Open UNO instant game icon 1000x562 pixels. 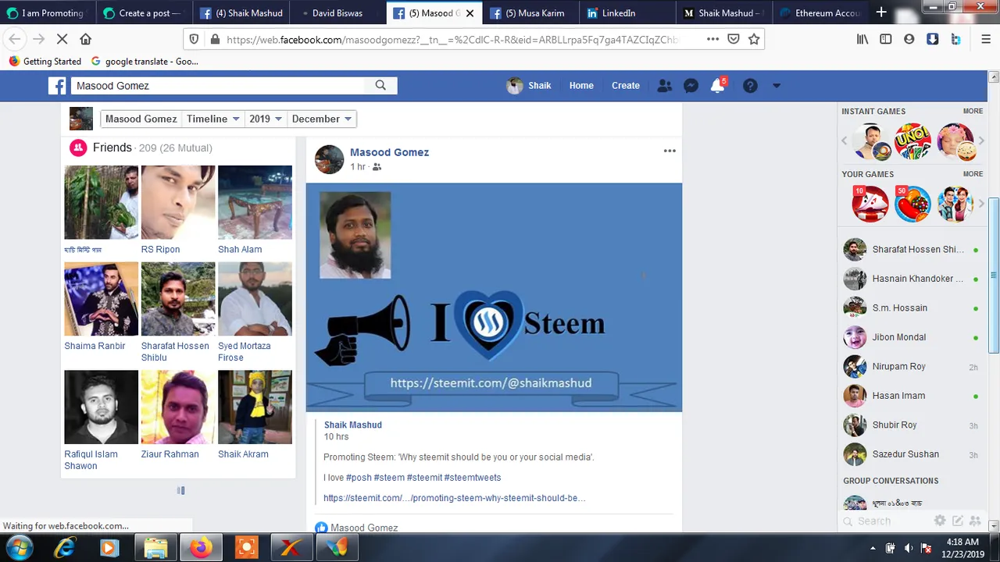click(912, 142)
